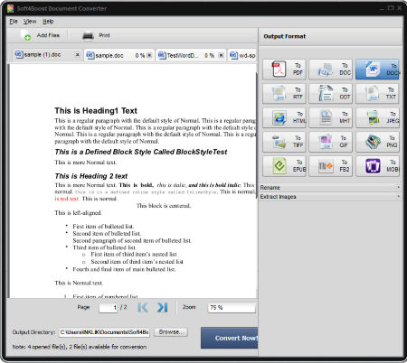The width and height of the screenshot is (407, 363).
Task: Click the files available note in status area
Action: point(80,347)
